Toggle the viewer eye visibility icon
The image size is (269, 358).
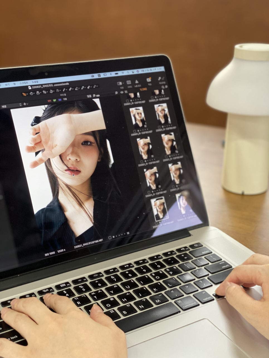pos(122,92)
